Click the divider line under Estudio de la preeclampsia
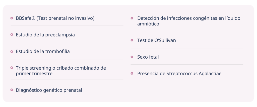257x107 pixels. [67, 42]
